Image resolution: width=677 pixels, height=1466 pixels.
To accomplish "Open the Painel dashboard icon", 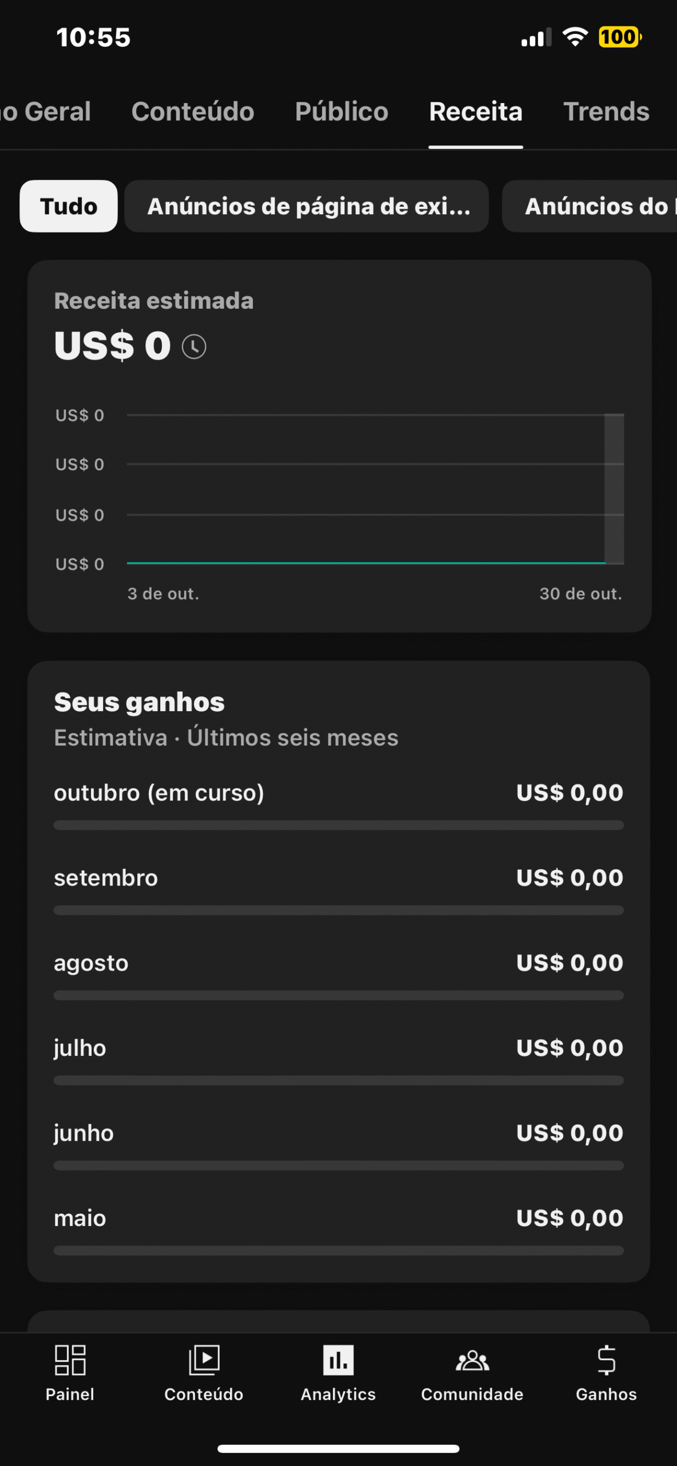I will [70, 1360].
